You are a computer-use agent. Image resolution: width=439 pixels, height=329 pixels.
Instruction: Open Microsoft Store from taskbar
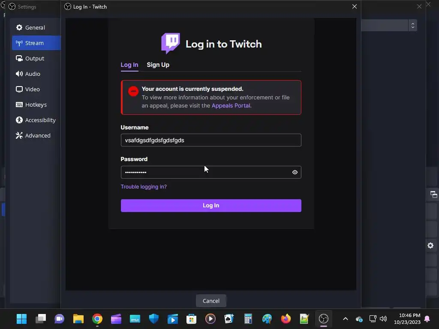click(192, 319)
